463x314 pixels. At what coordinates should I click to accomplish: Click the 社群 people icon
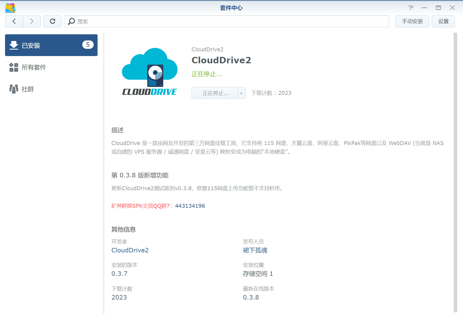click(x=14, y=89)
